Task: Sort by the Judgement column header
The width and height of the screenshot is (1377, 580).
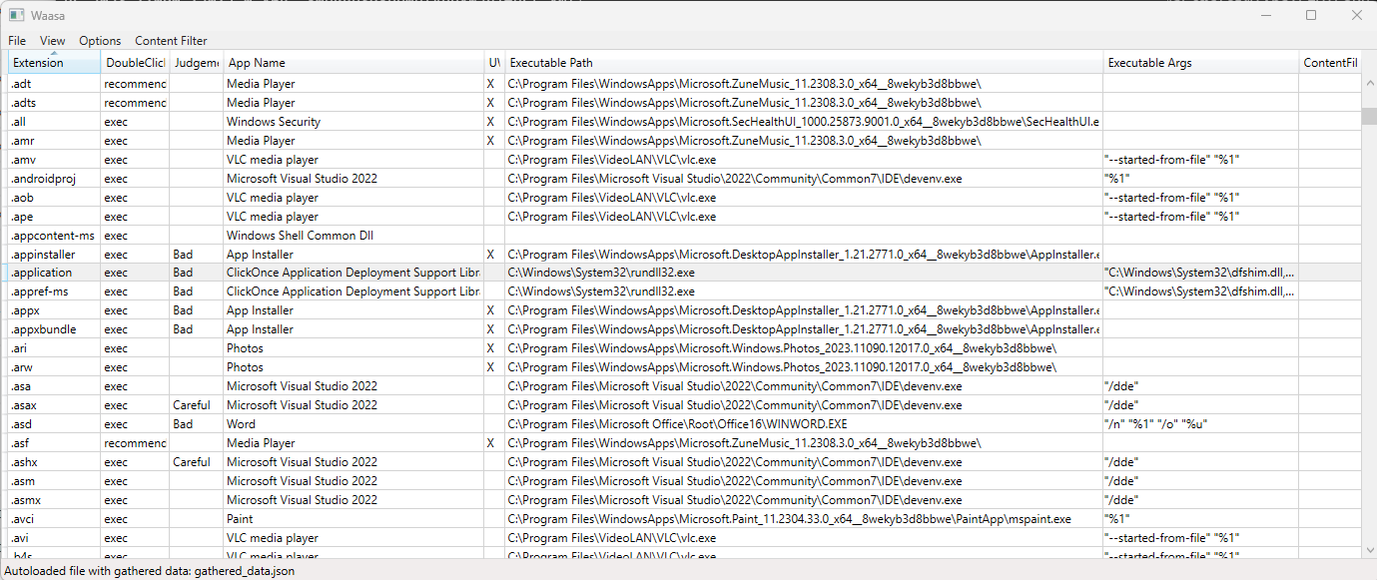Action: 196,63
